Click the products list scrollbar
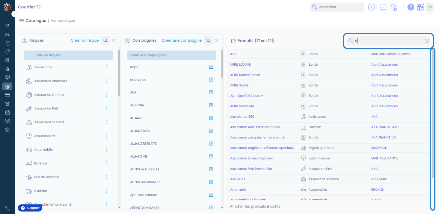This screenshot has width=439, height=214. click(433, 114)
